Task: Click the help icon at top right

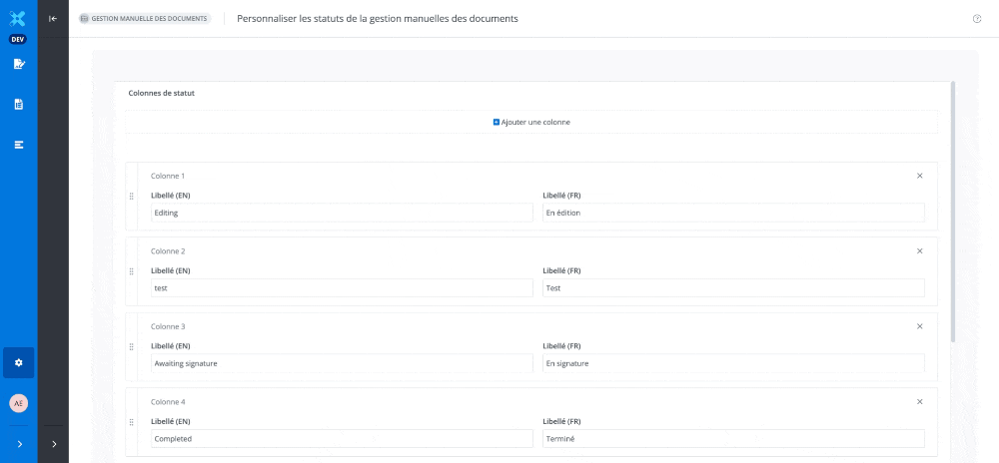Action: [x=976, y=19]
